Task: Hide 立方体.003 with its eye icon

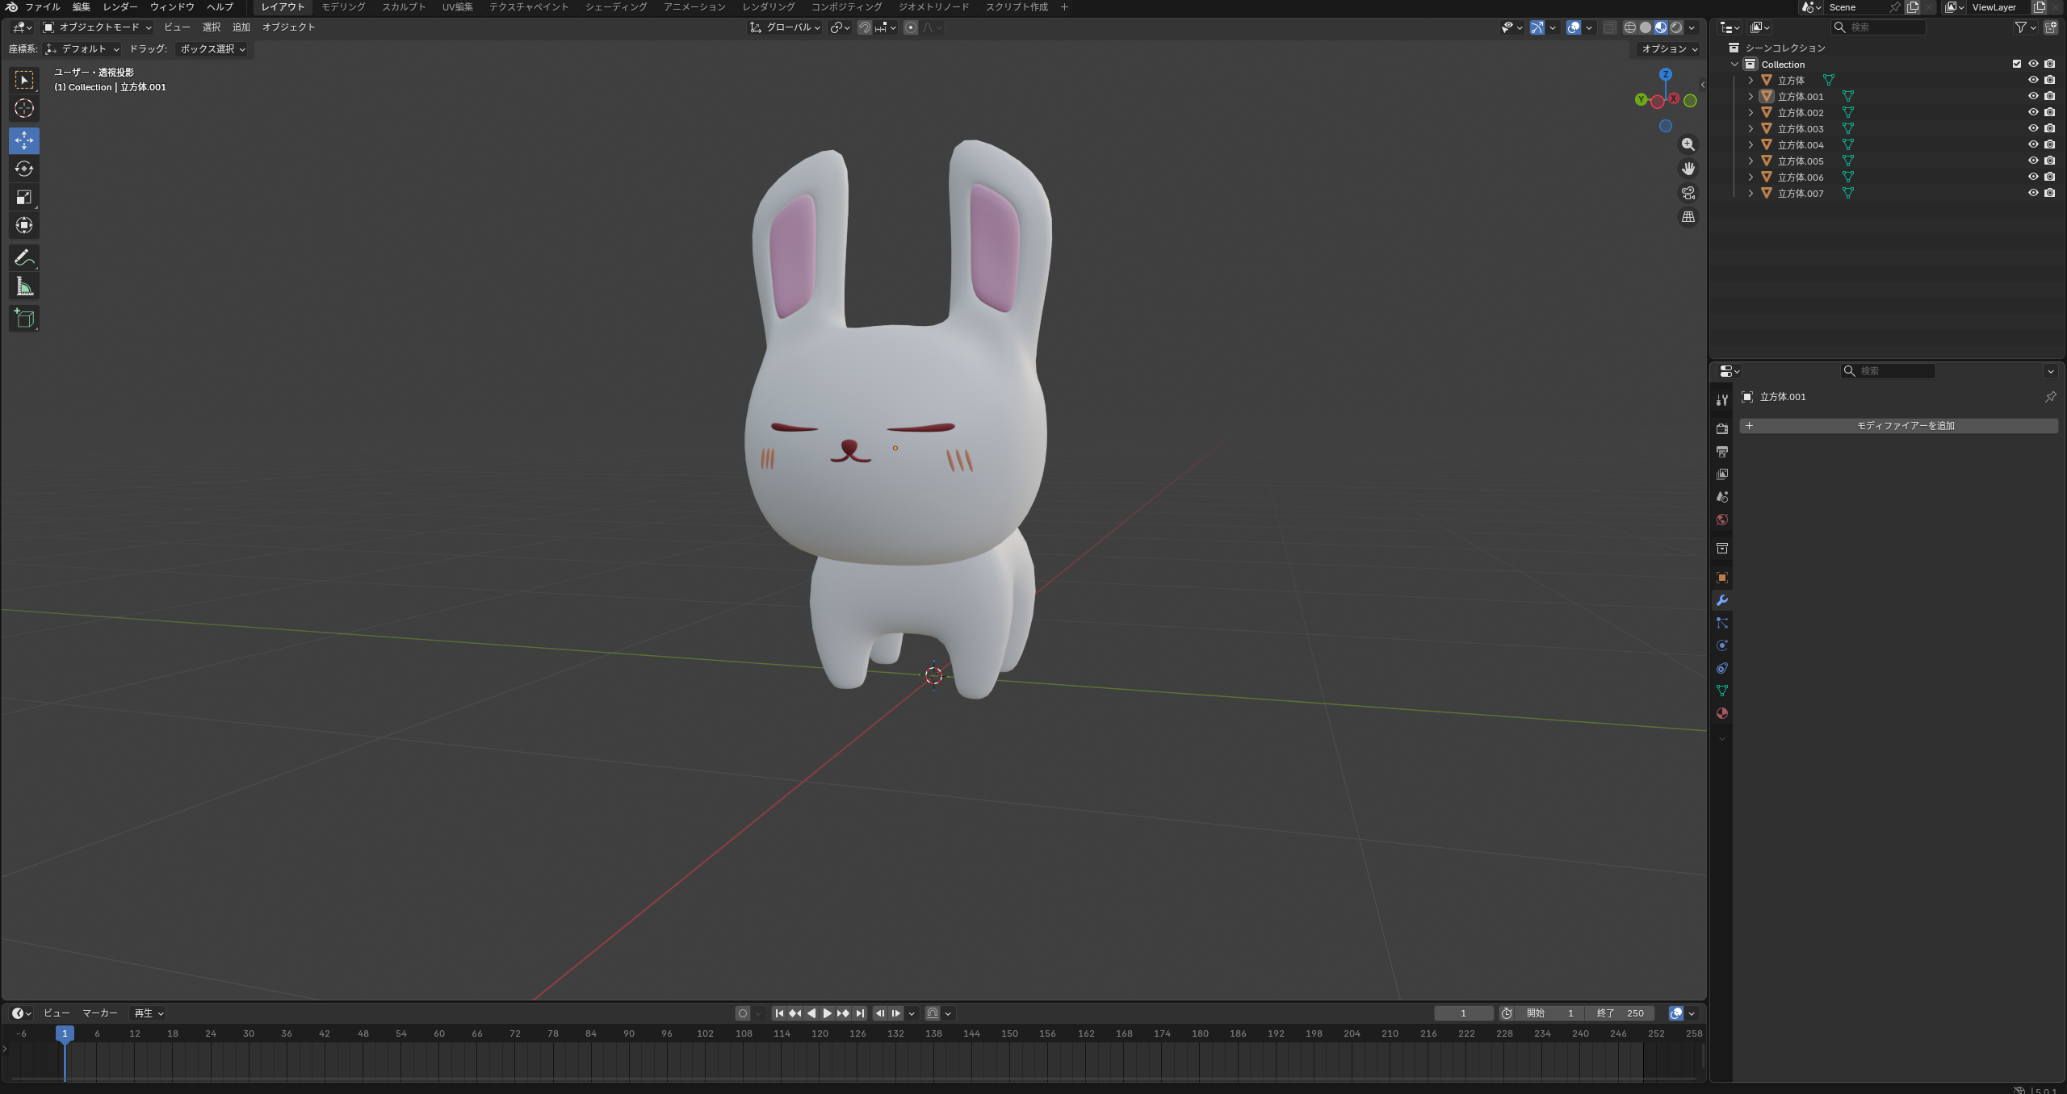Action: pyautogui.click(x=2033, y=128)
